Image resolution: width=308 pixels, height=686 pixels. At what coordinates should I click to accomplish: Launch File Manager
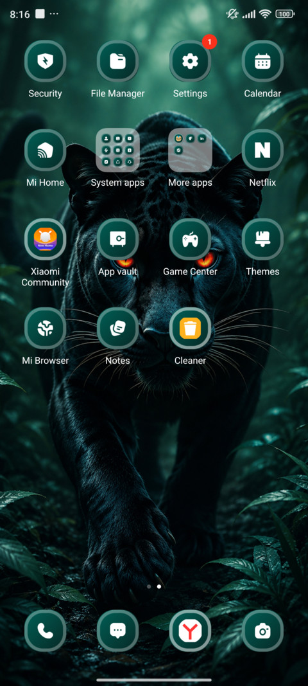(117, 61)
